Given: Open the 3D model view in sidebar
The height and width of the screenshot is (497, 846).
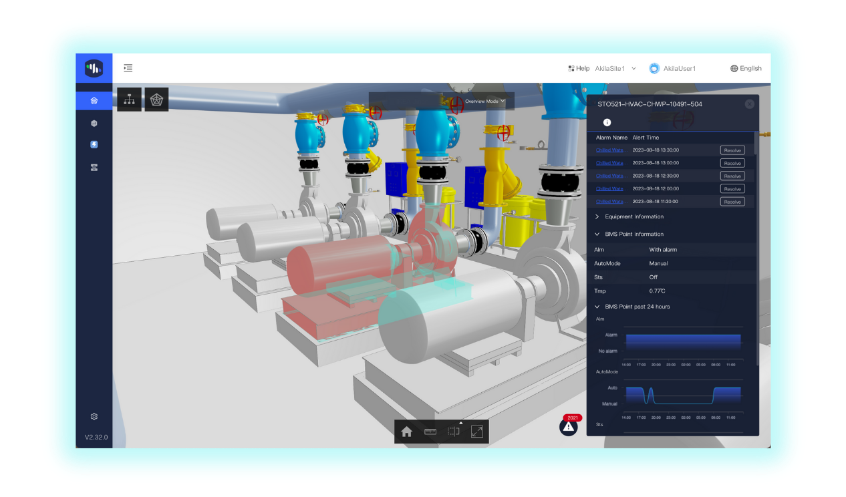Looking at the screenshot, I should [94, 101].
